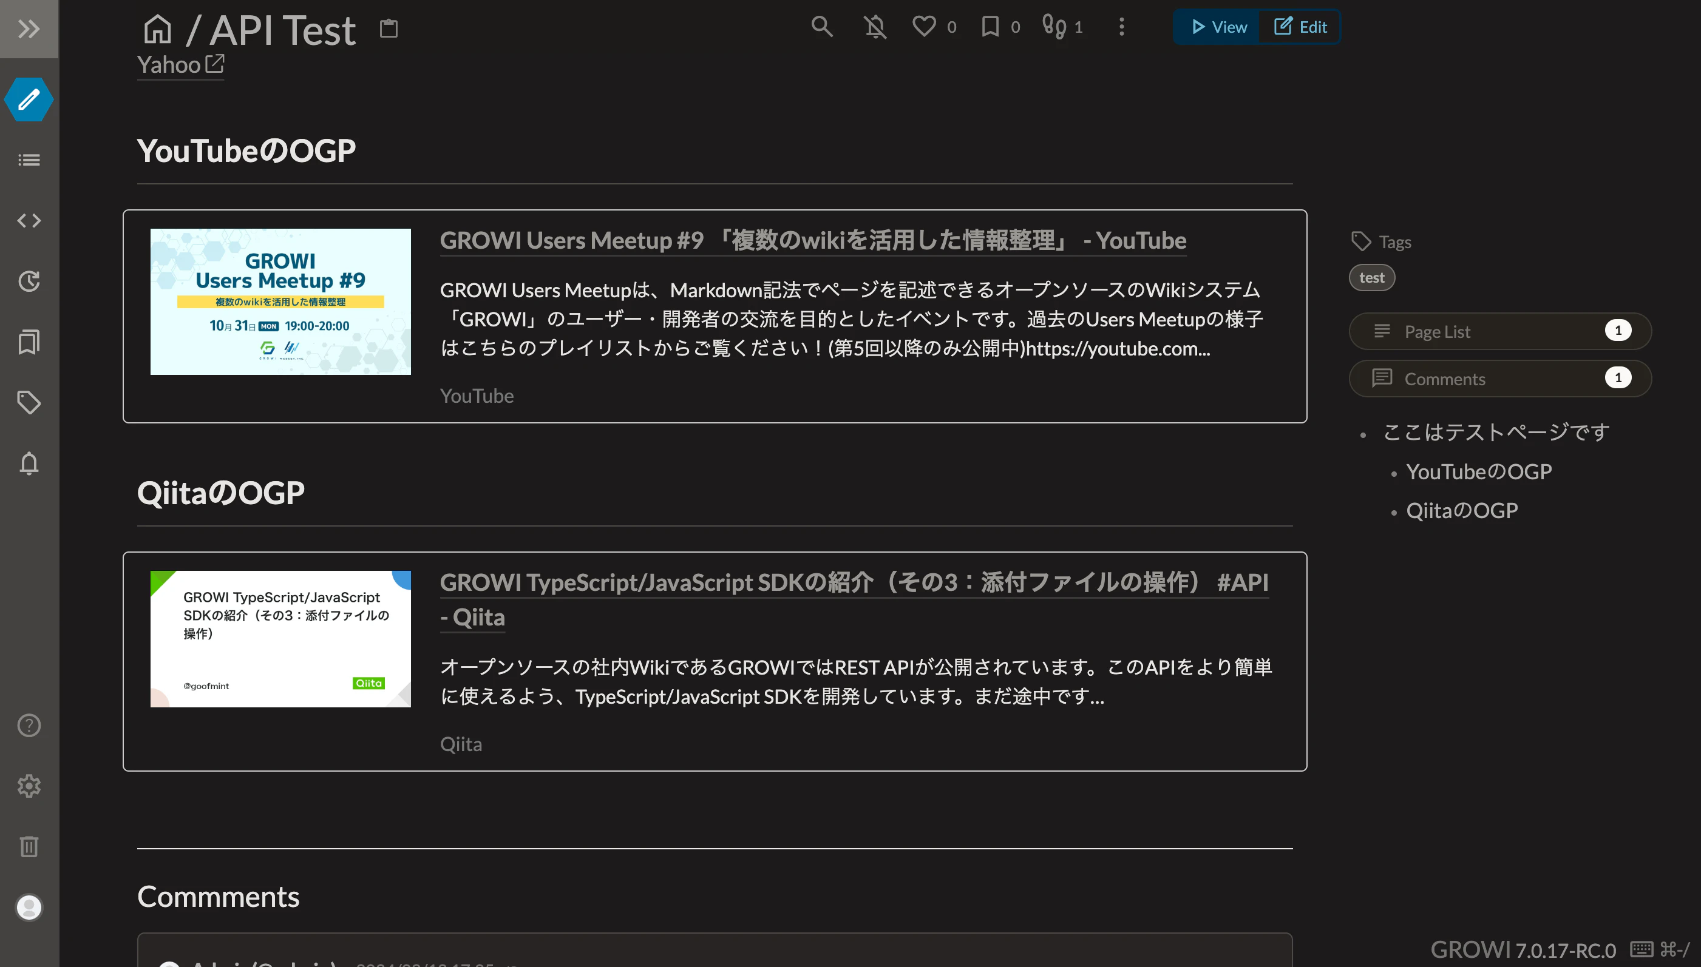Open the Yahoo external link
1701x967 pixels.
tap(180, 64)
